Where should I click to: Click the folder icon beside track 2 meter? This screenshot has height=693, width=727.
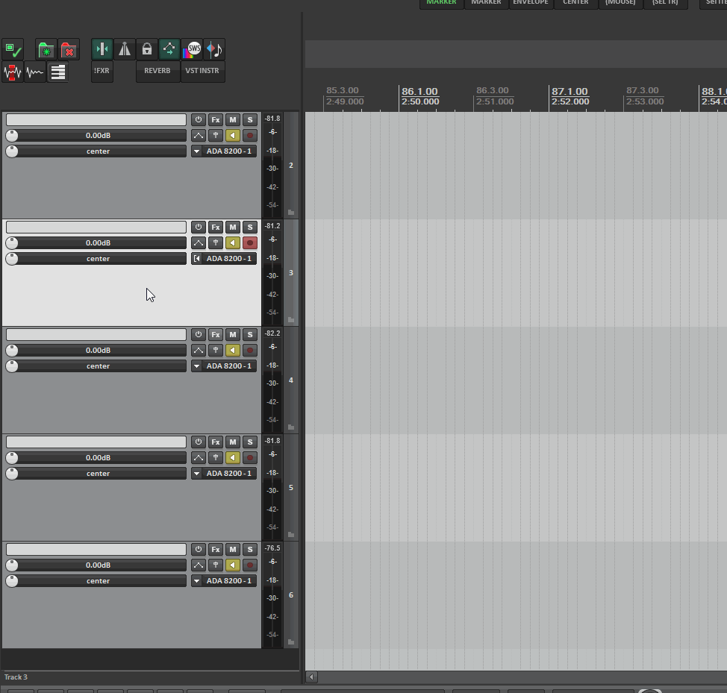coord(291,212)
